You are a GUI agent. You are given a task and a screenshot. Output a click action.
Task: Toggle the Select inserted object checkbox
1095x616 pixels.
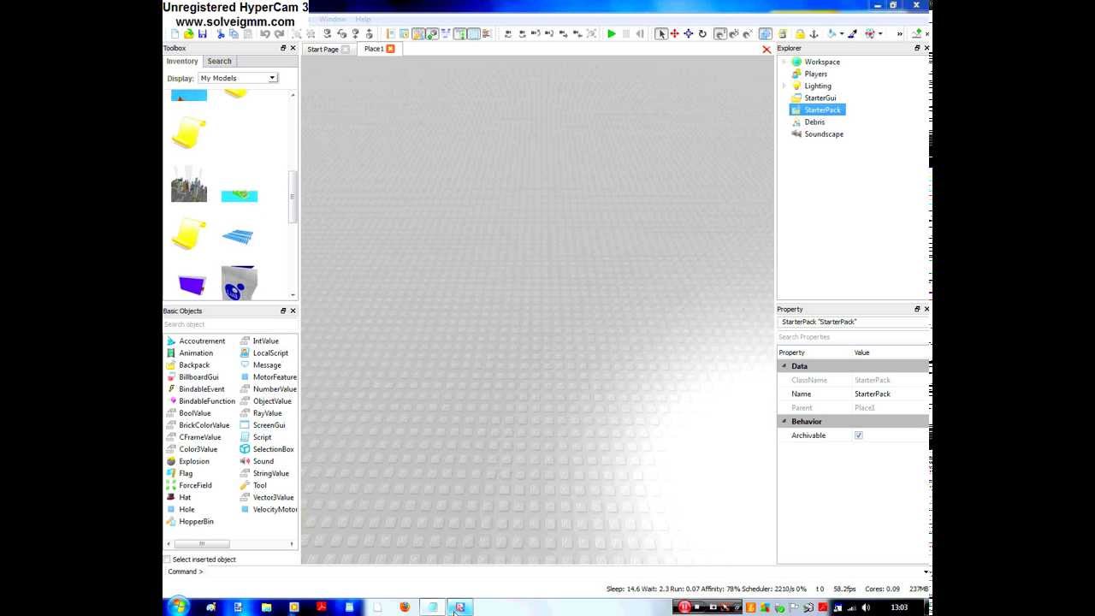pos(167,560)
